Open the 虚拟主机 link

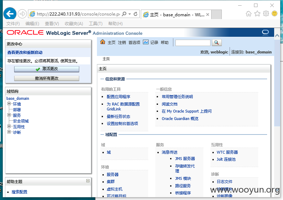[115, 189]
